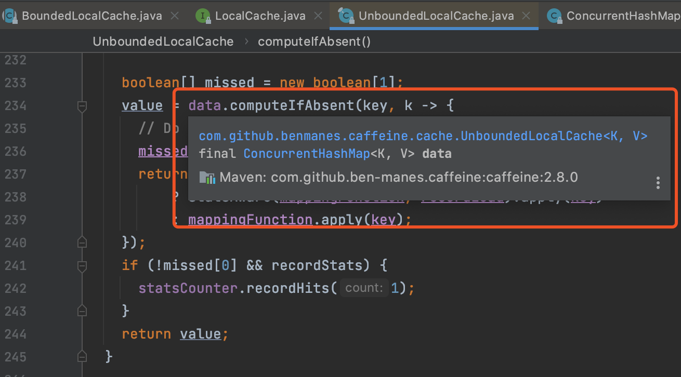This screenshot has height=377, width=681.
Task: Close the LocalCache.java tab
Action: [318, 16]
